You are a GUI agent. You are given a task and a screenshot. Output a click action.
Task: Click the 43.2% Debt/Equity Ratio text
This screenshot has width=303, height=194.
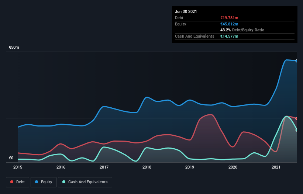point(242,30)
